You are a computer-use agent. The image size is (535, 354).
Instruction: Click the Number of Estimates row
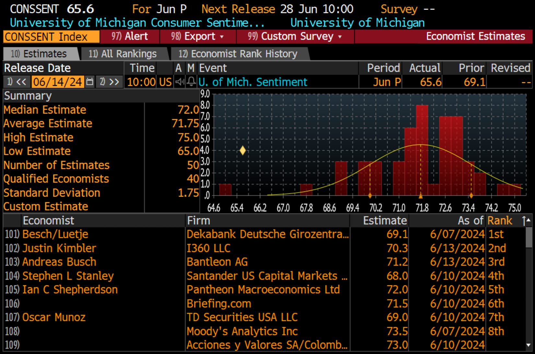(101, 165)
